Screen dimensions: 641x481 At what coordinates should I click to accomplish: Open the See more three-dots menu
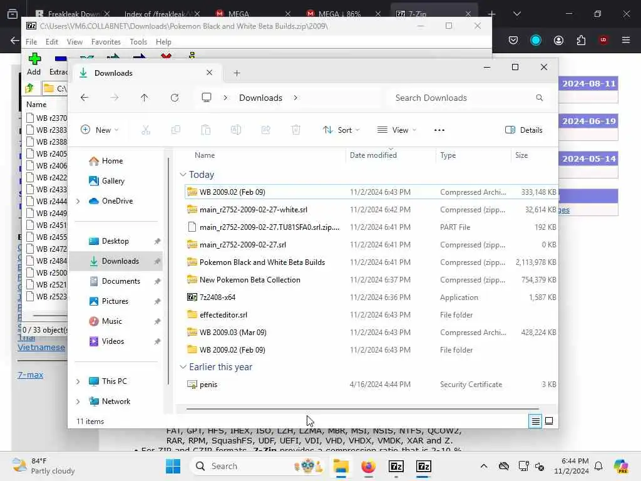click(x=439, y=130)
